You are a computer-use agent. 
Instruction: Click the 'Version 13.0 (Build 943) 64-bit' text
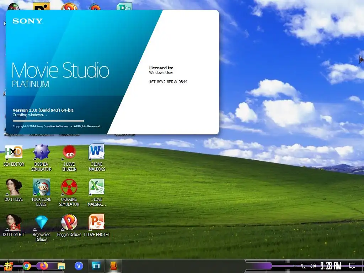(x=43, y=110)
